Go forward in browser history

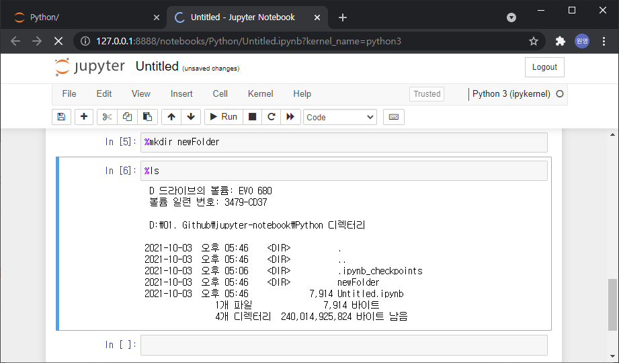click(37, 41)
